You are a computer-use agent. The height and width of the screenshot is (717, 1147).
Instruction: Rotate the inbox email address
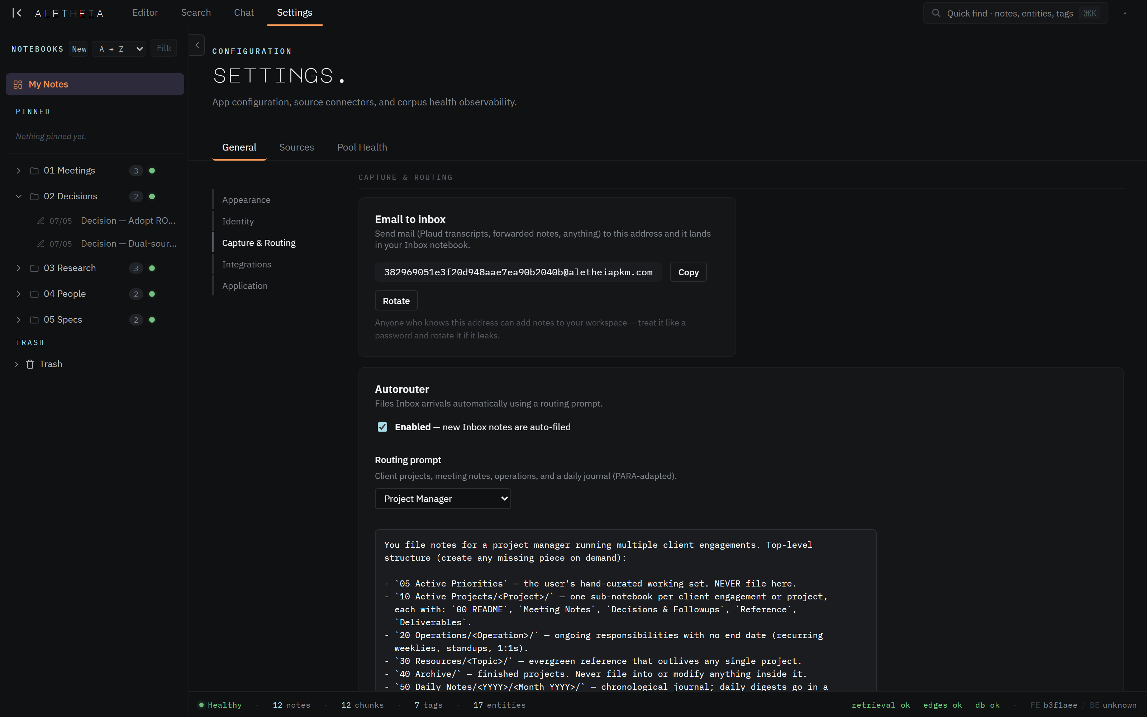(396, 301)
